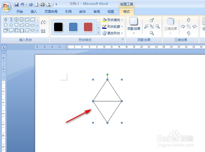
Task: Click the Office button orb
Action: coord(7,7)
